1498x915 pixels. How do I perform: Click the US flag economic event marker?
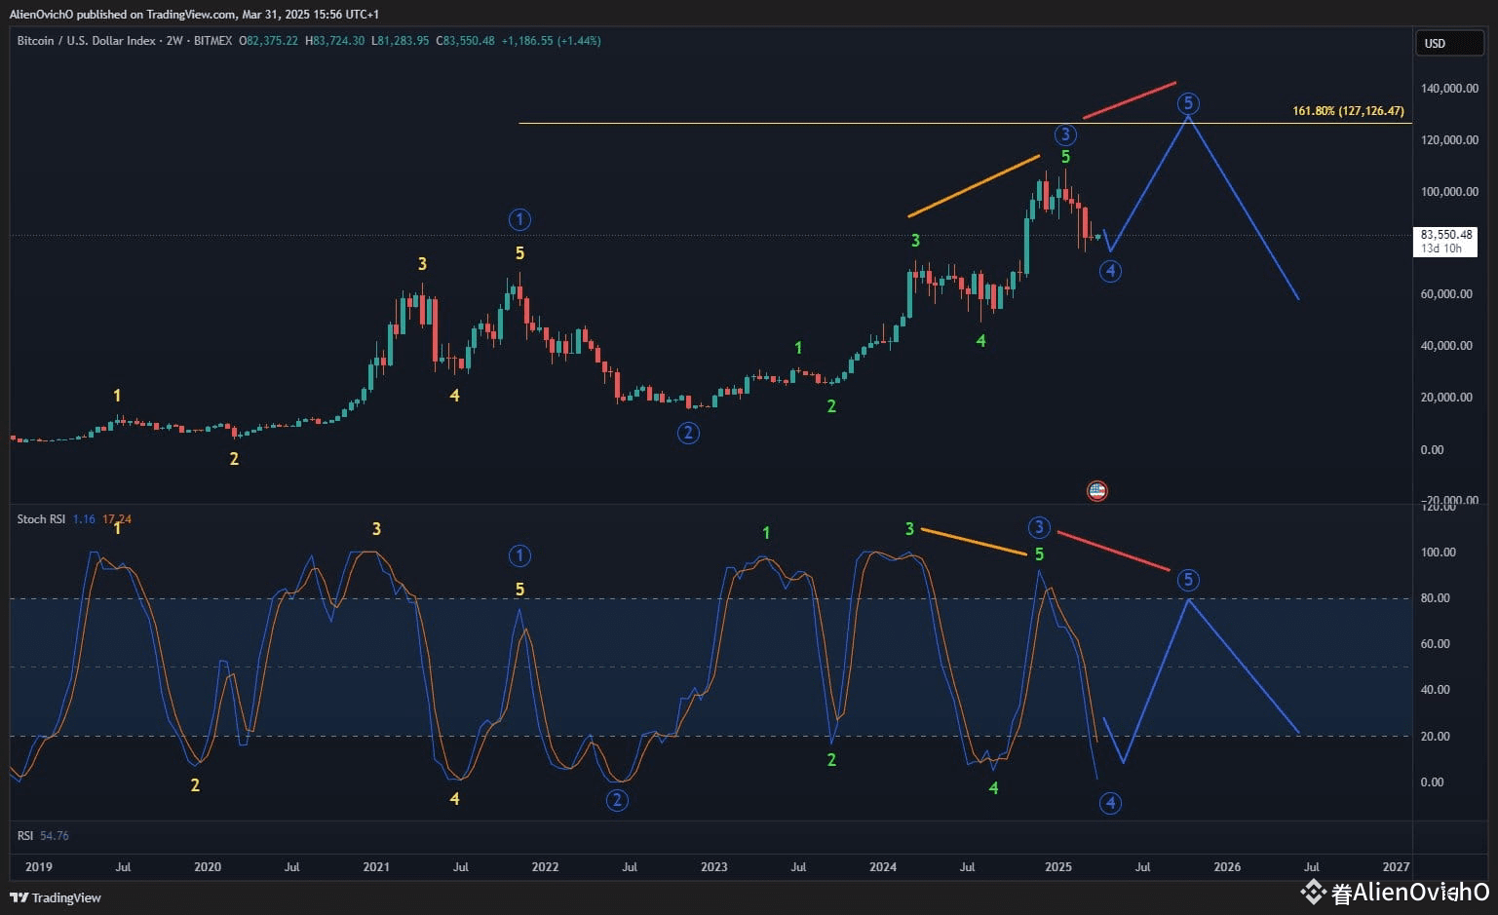pyautogui.click(x=1096, y=491)
